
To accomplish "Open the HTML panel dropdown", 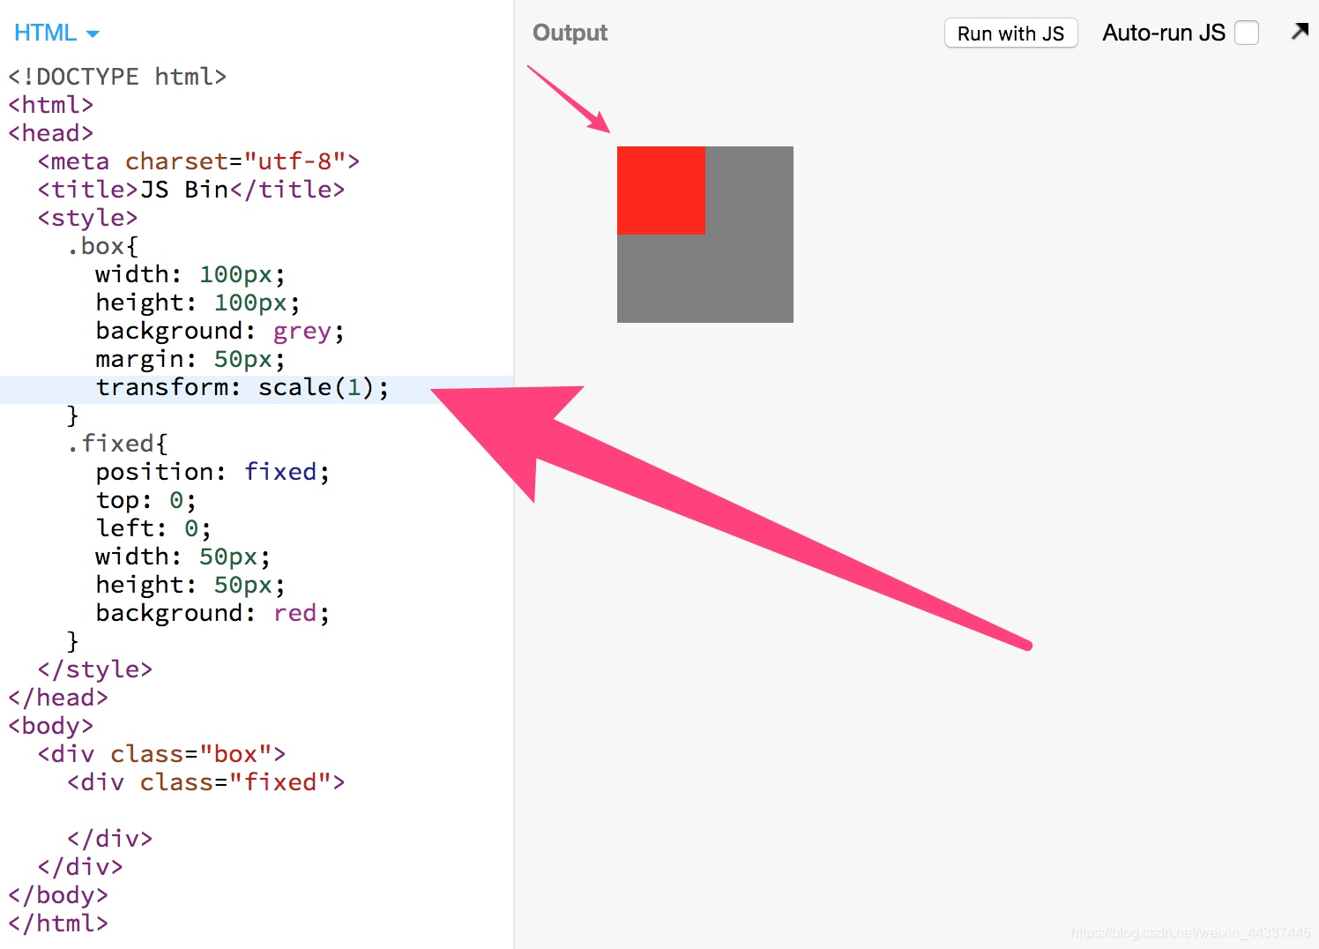I will (x=56, y=34).
